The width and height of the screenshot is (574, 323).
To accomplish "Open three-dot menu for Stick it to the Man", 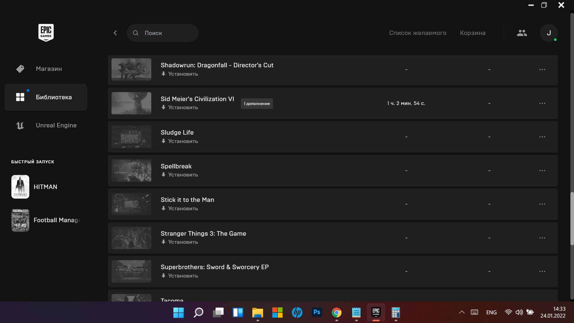I will click(x=542, y=204).
